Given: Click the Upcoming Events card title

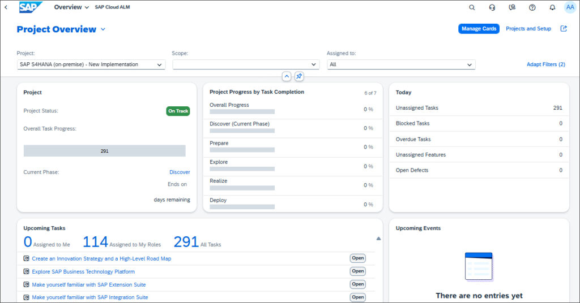Looking at the screenshot, I should [x=418, y=228].
